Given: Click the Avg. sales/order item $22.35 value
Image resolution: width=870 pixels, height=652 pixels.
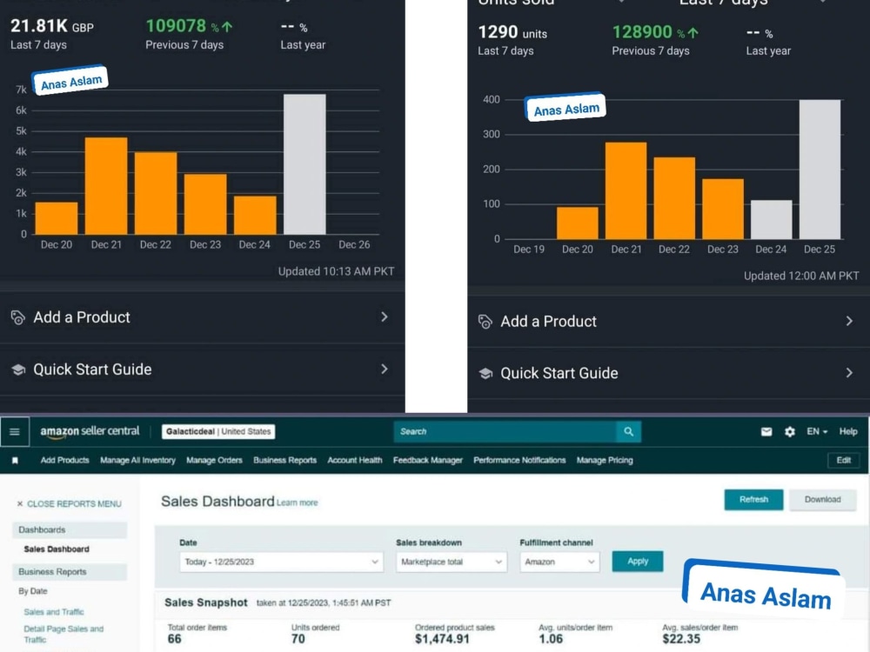Looking at the screenshot, I should [681, 639].
